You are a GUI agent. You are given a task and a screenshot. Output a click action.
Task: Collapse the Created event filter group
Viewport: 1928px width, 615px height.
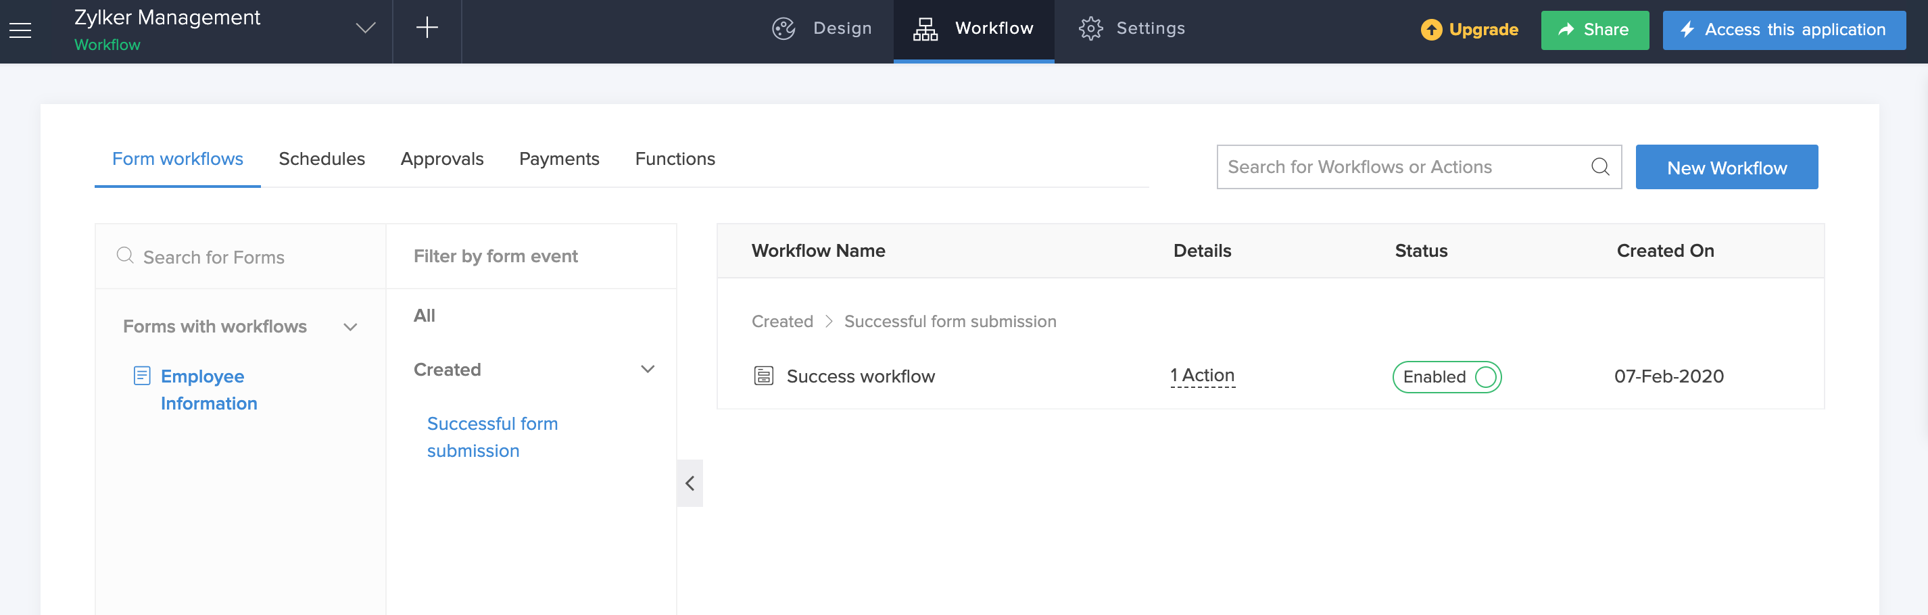tap(648, 370)
